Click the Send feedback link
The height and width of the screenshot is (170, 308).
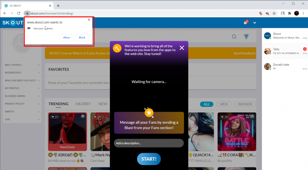click(244, 53)
